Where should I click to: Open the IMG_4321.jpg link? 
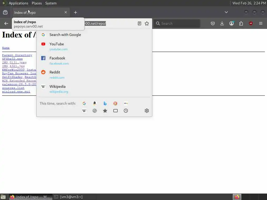point(13,66)
